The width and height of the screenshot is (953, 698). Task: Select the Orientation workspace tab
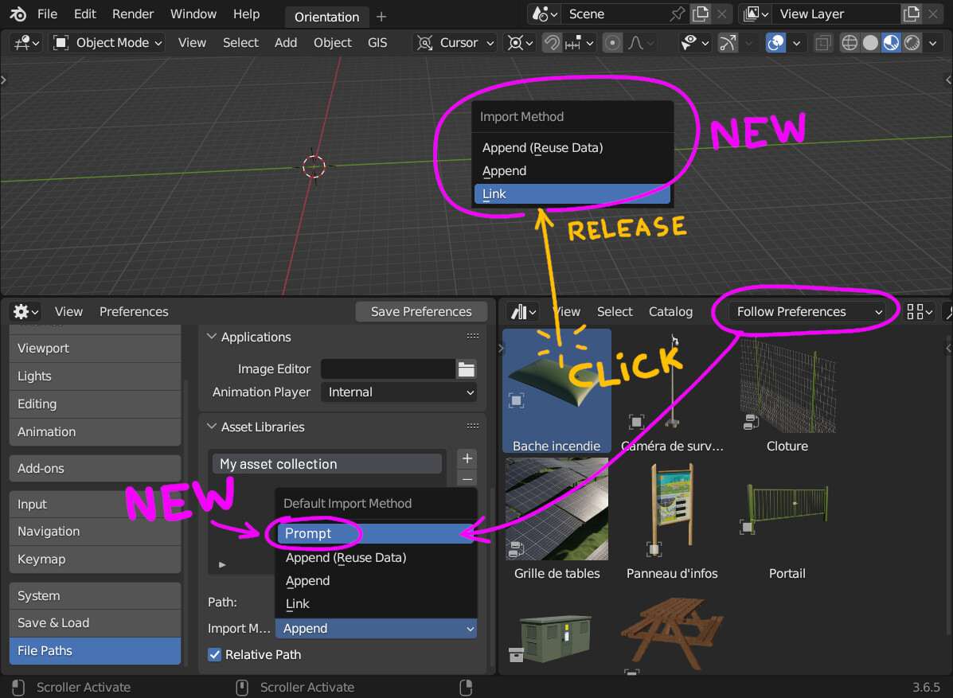326,17
